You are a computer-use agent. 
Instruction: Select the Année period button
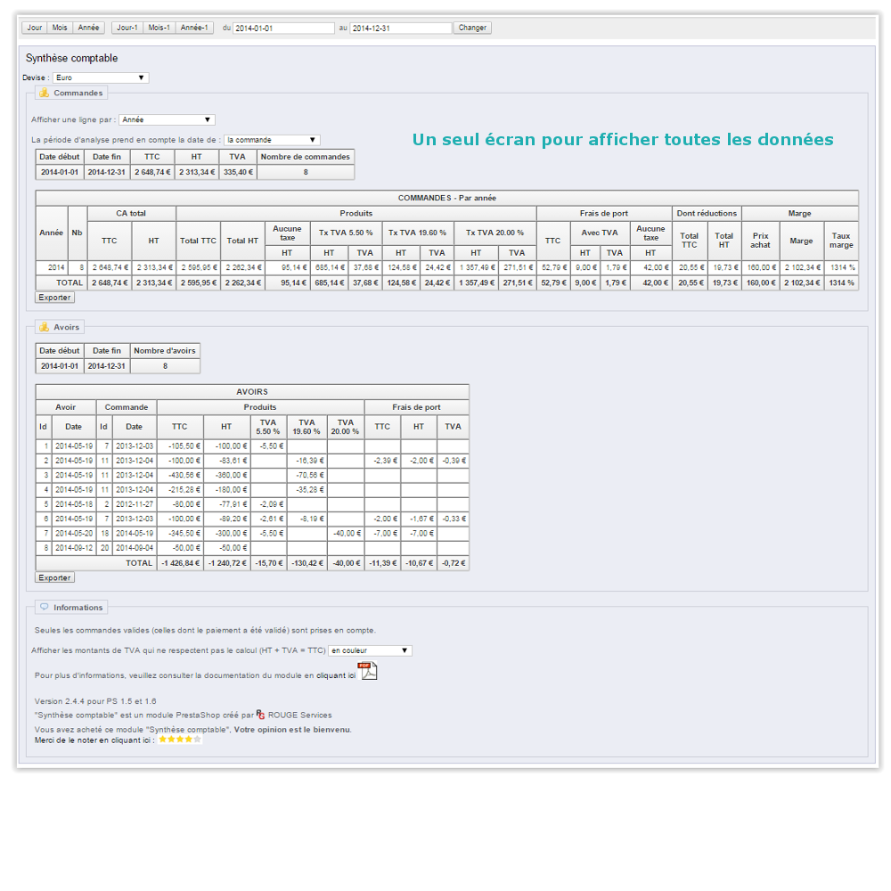coord(89,28)
